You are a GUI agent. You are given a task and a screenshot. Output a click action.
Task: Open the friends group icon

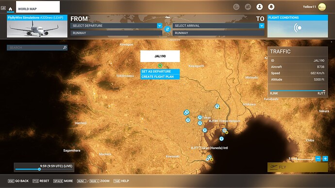[248, 7]
